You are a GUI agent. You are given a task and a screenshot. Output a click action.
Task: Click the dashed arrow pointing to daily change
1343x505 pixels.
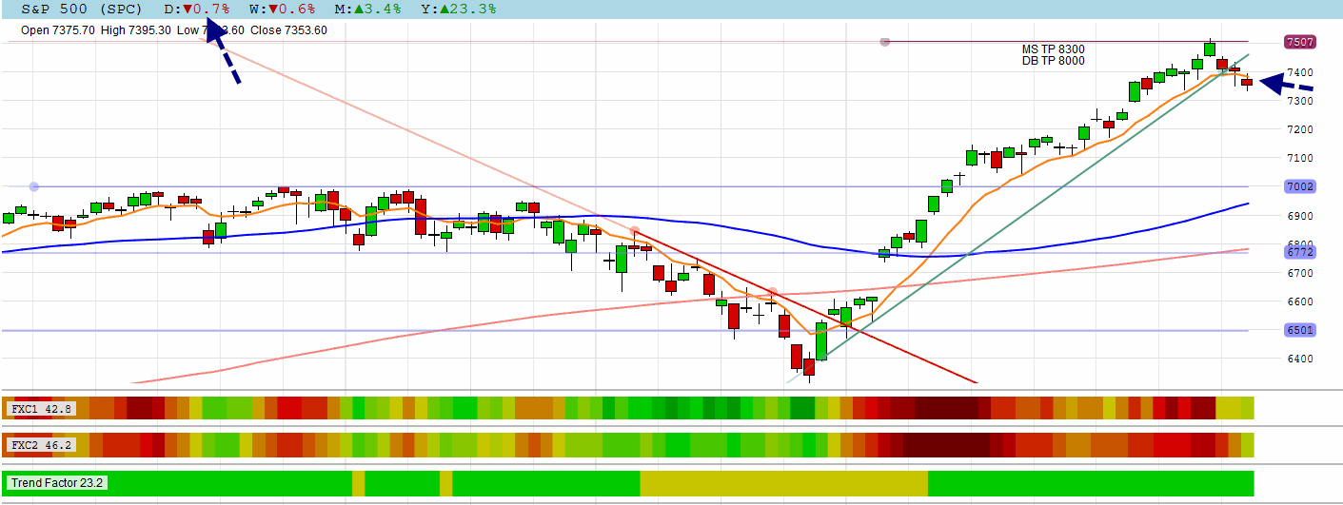coord(222,49)
